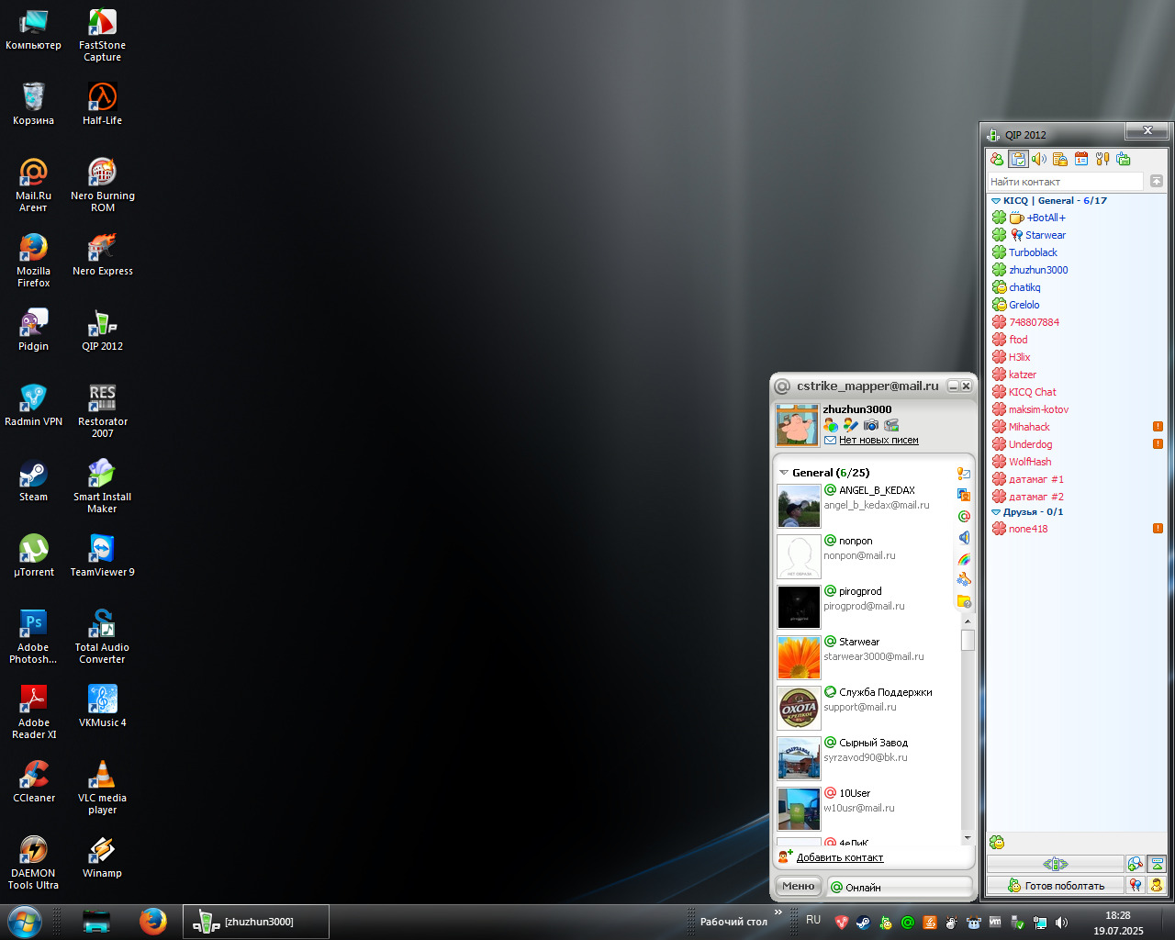Viewport: 1175px width, 940px height.
Task: Click the QIP main menu phone button
Action: 1056,864
